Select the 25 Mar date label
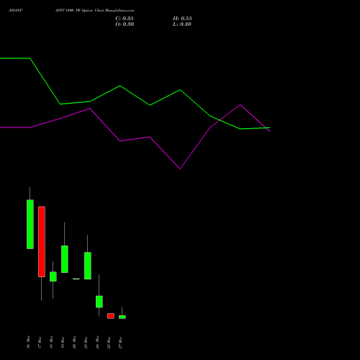 click(109, 342)
